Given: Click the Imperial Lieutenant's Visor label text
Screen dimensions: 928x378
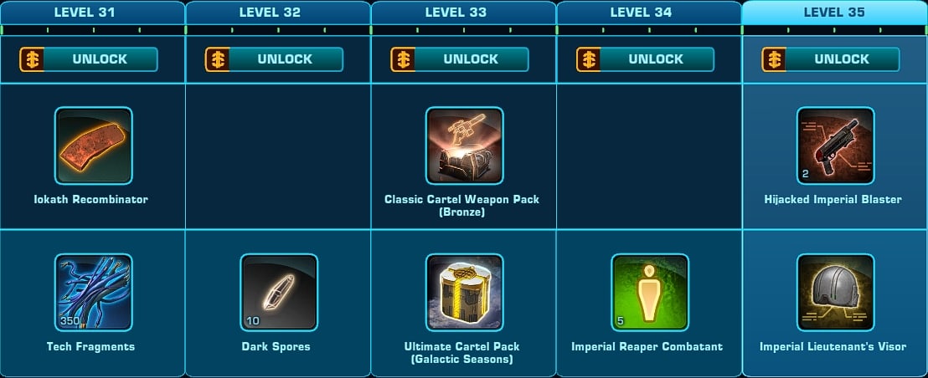Looking at the screenshot, I should (833, 347).
